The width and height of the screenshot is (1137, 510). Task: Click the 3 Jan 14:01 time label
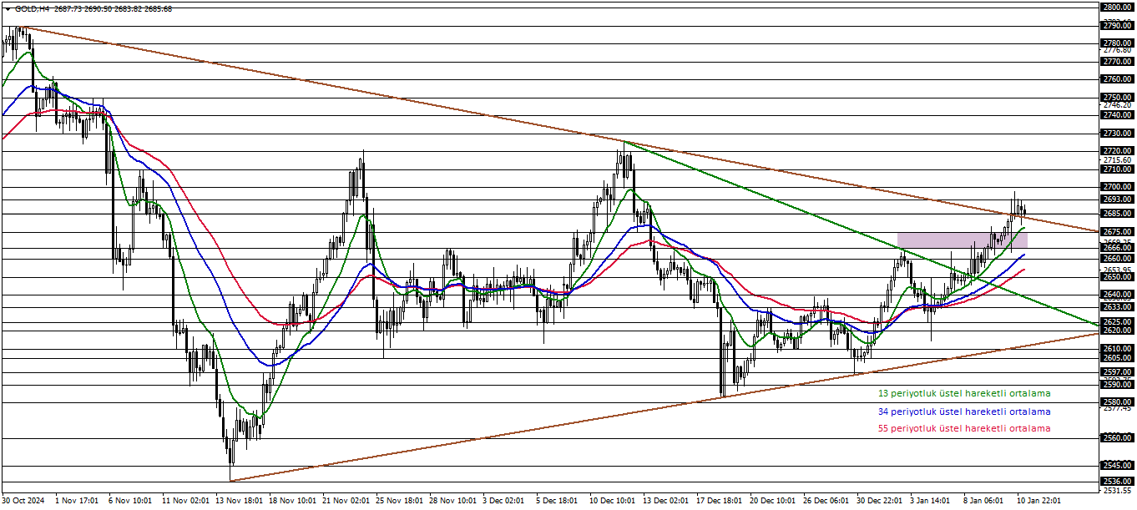point(932,501)
